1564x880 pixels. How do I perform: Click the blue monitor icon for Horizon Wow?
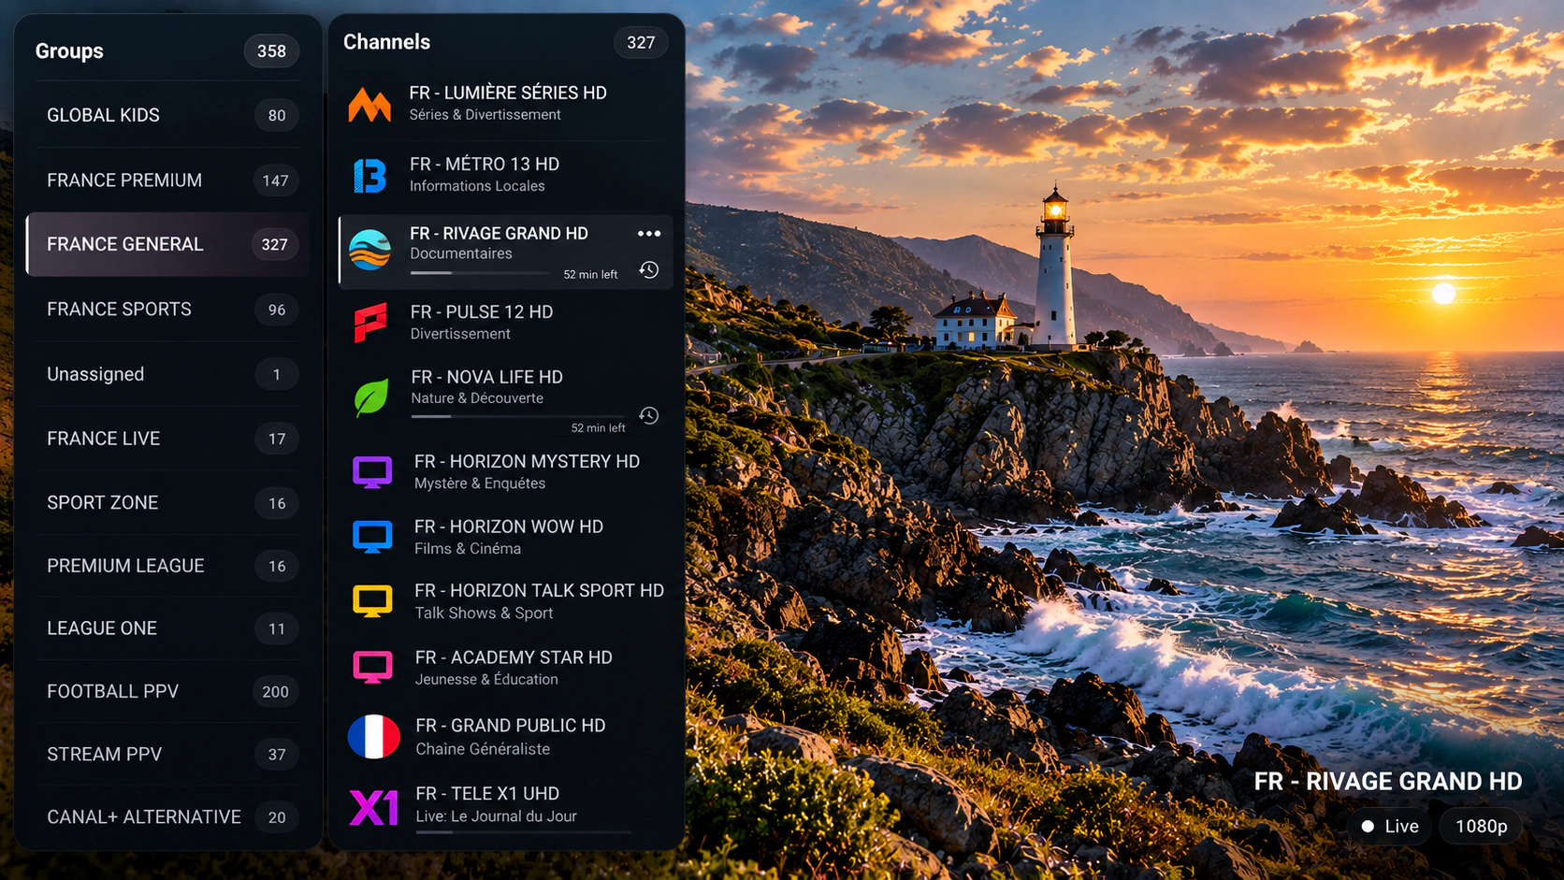[x=372, y=538]
